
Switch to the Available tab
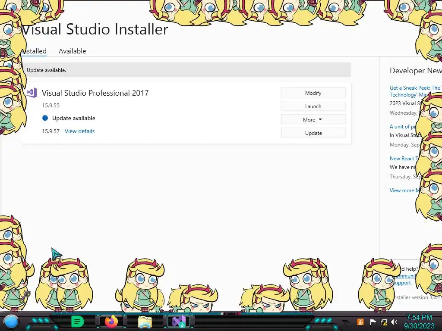(72, 51)
